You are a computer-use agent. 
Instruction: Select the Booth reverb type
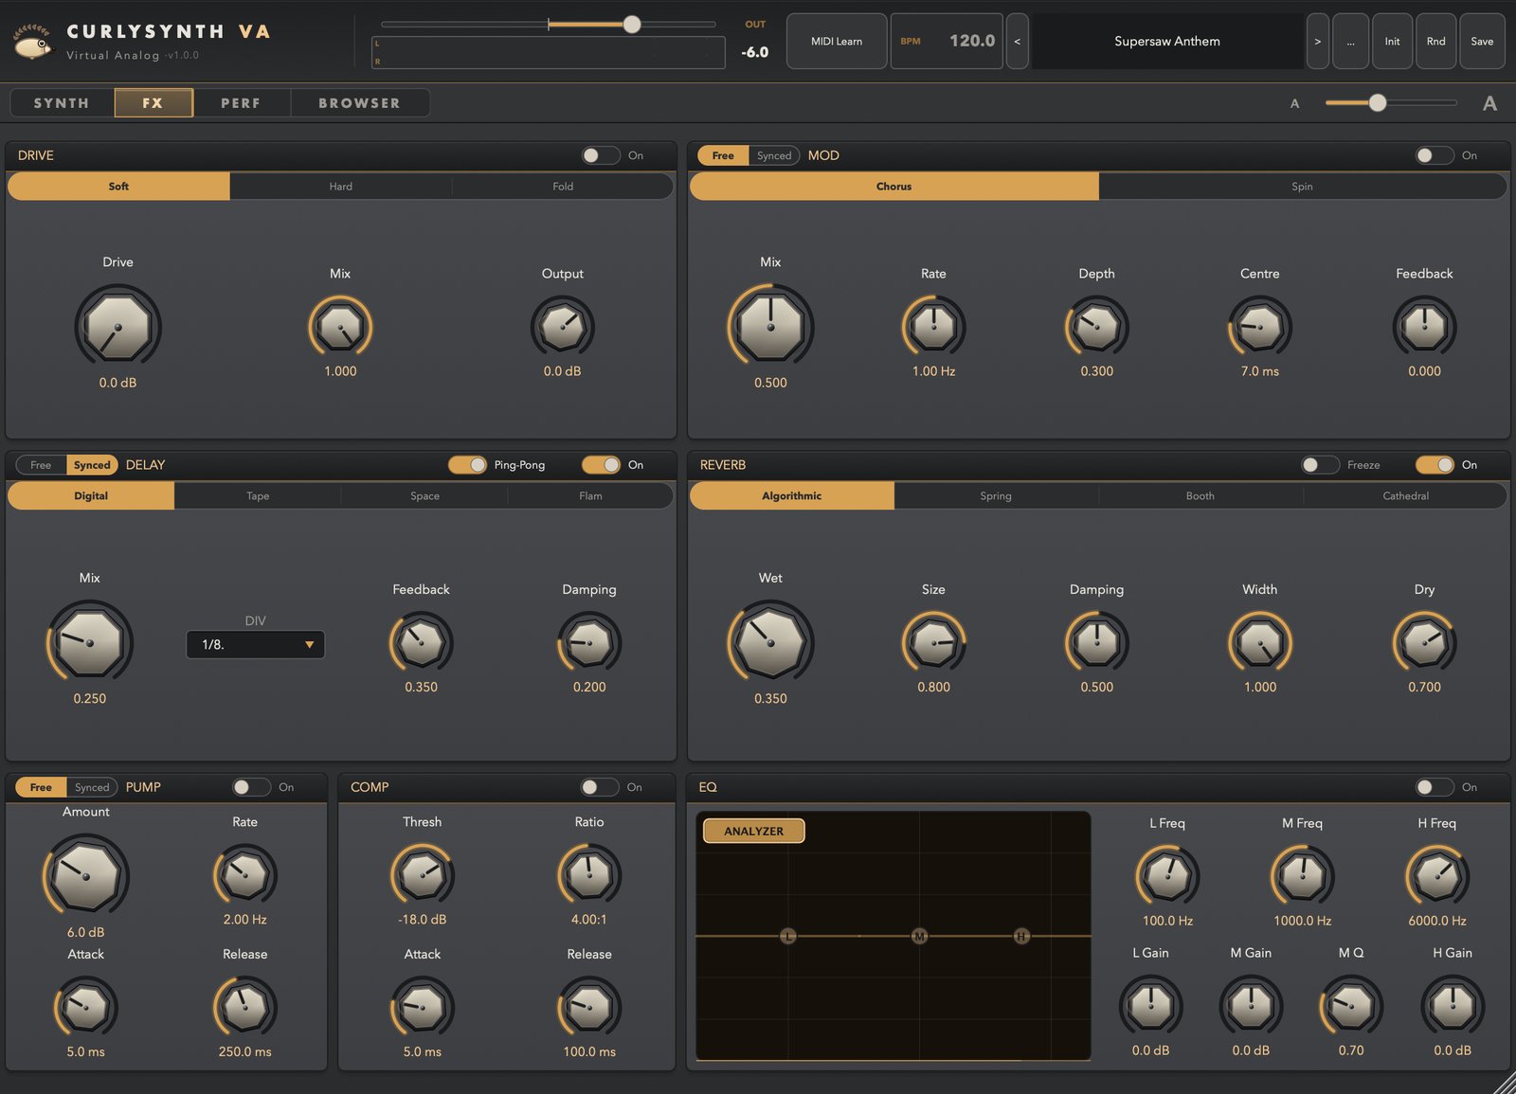1200,496
